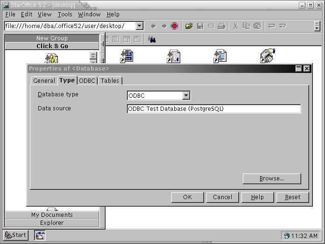Expand the Database type dropdown
325x244 pixels.
pos(186,95)
